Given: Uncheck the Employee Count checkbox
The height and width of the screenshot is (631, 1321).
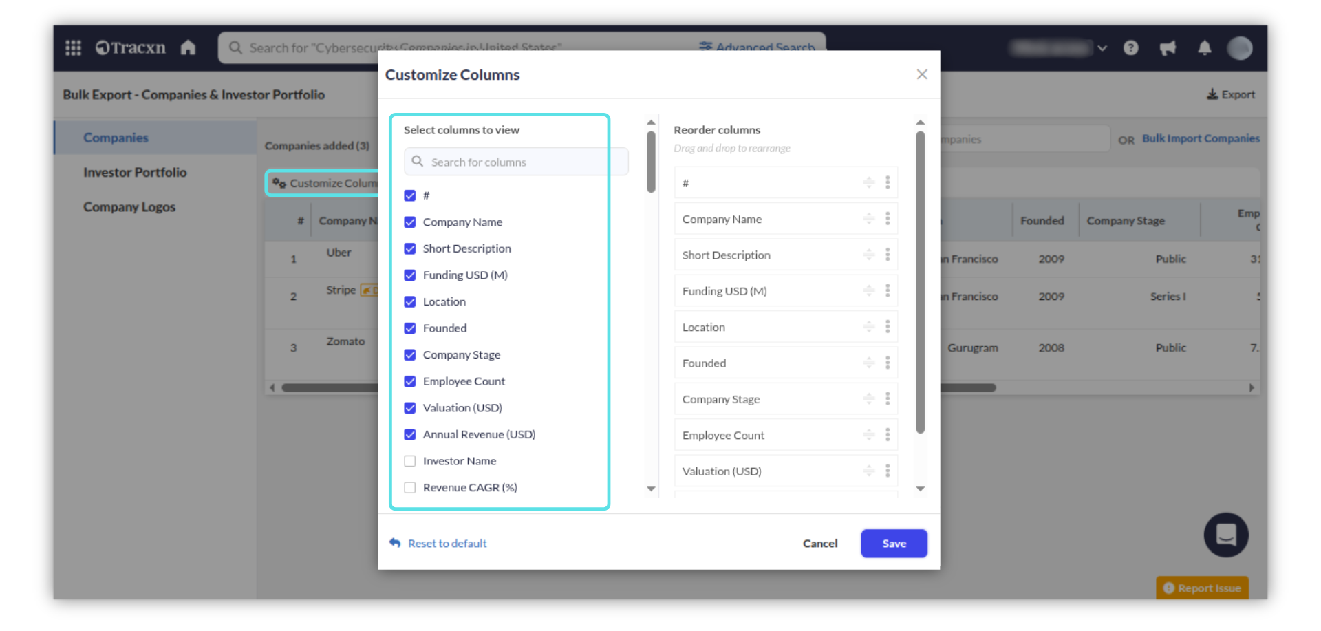Looking at the screenshot, I should coord(410,381).
